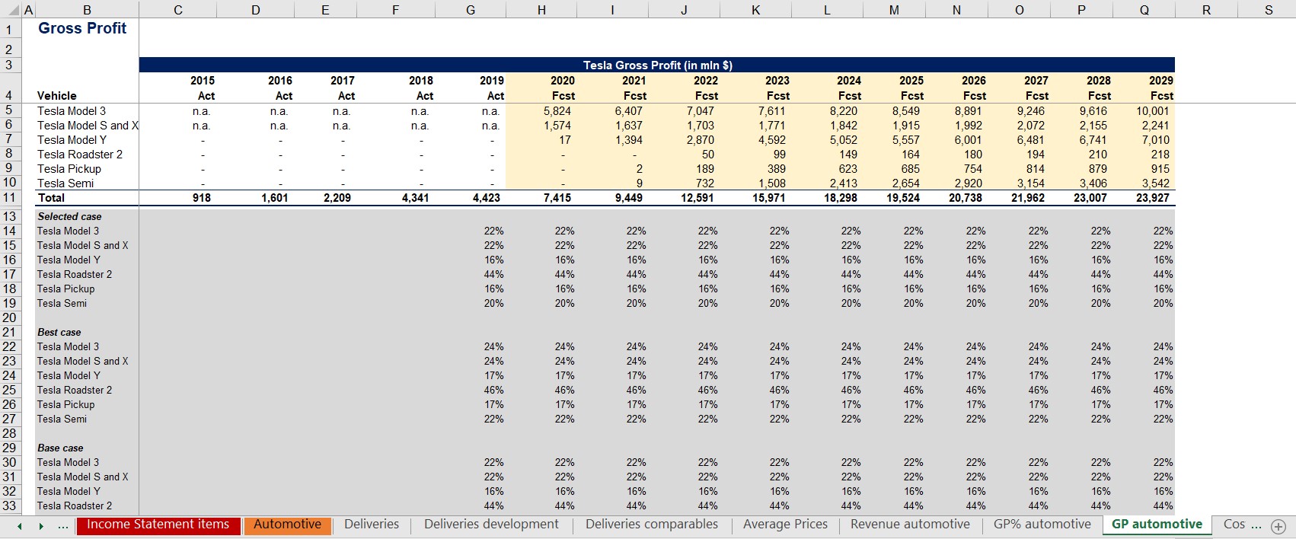Screen dimensions: 1296x539
Task: Select column Q header
Action: pos(1144,10)
